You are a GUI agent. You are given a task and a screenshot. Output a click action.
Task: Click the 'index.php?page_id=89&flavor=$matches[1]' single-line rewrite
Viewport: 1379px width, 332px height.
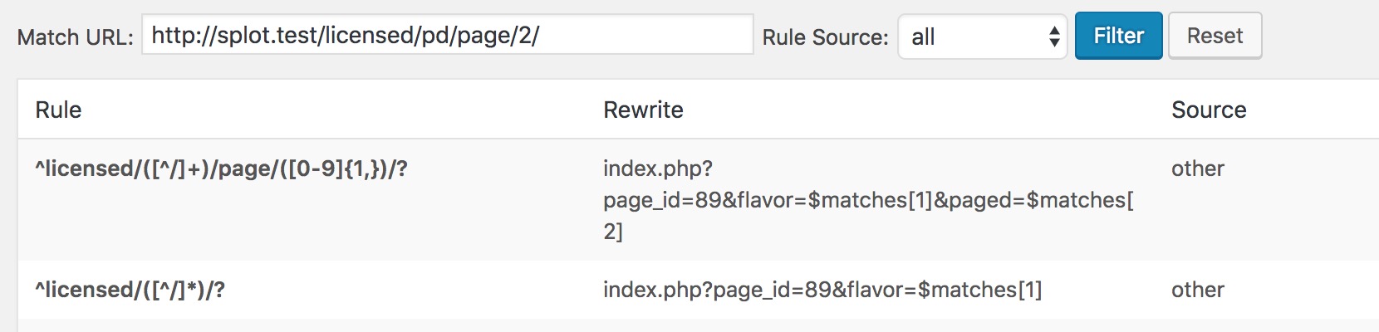(822, 290)
